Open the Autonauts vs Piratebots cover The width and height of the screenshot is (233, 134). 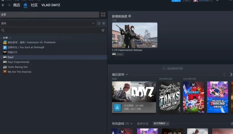click(x=194, y=97)
